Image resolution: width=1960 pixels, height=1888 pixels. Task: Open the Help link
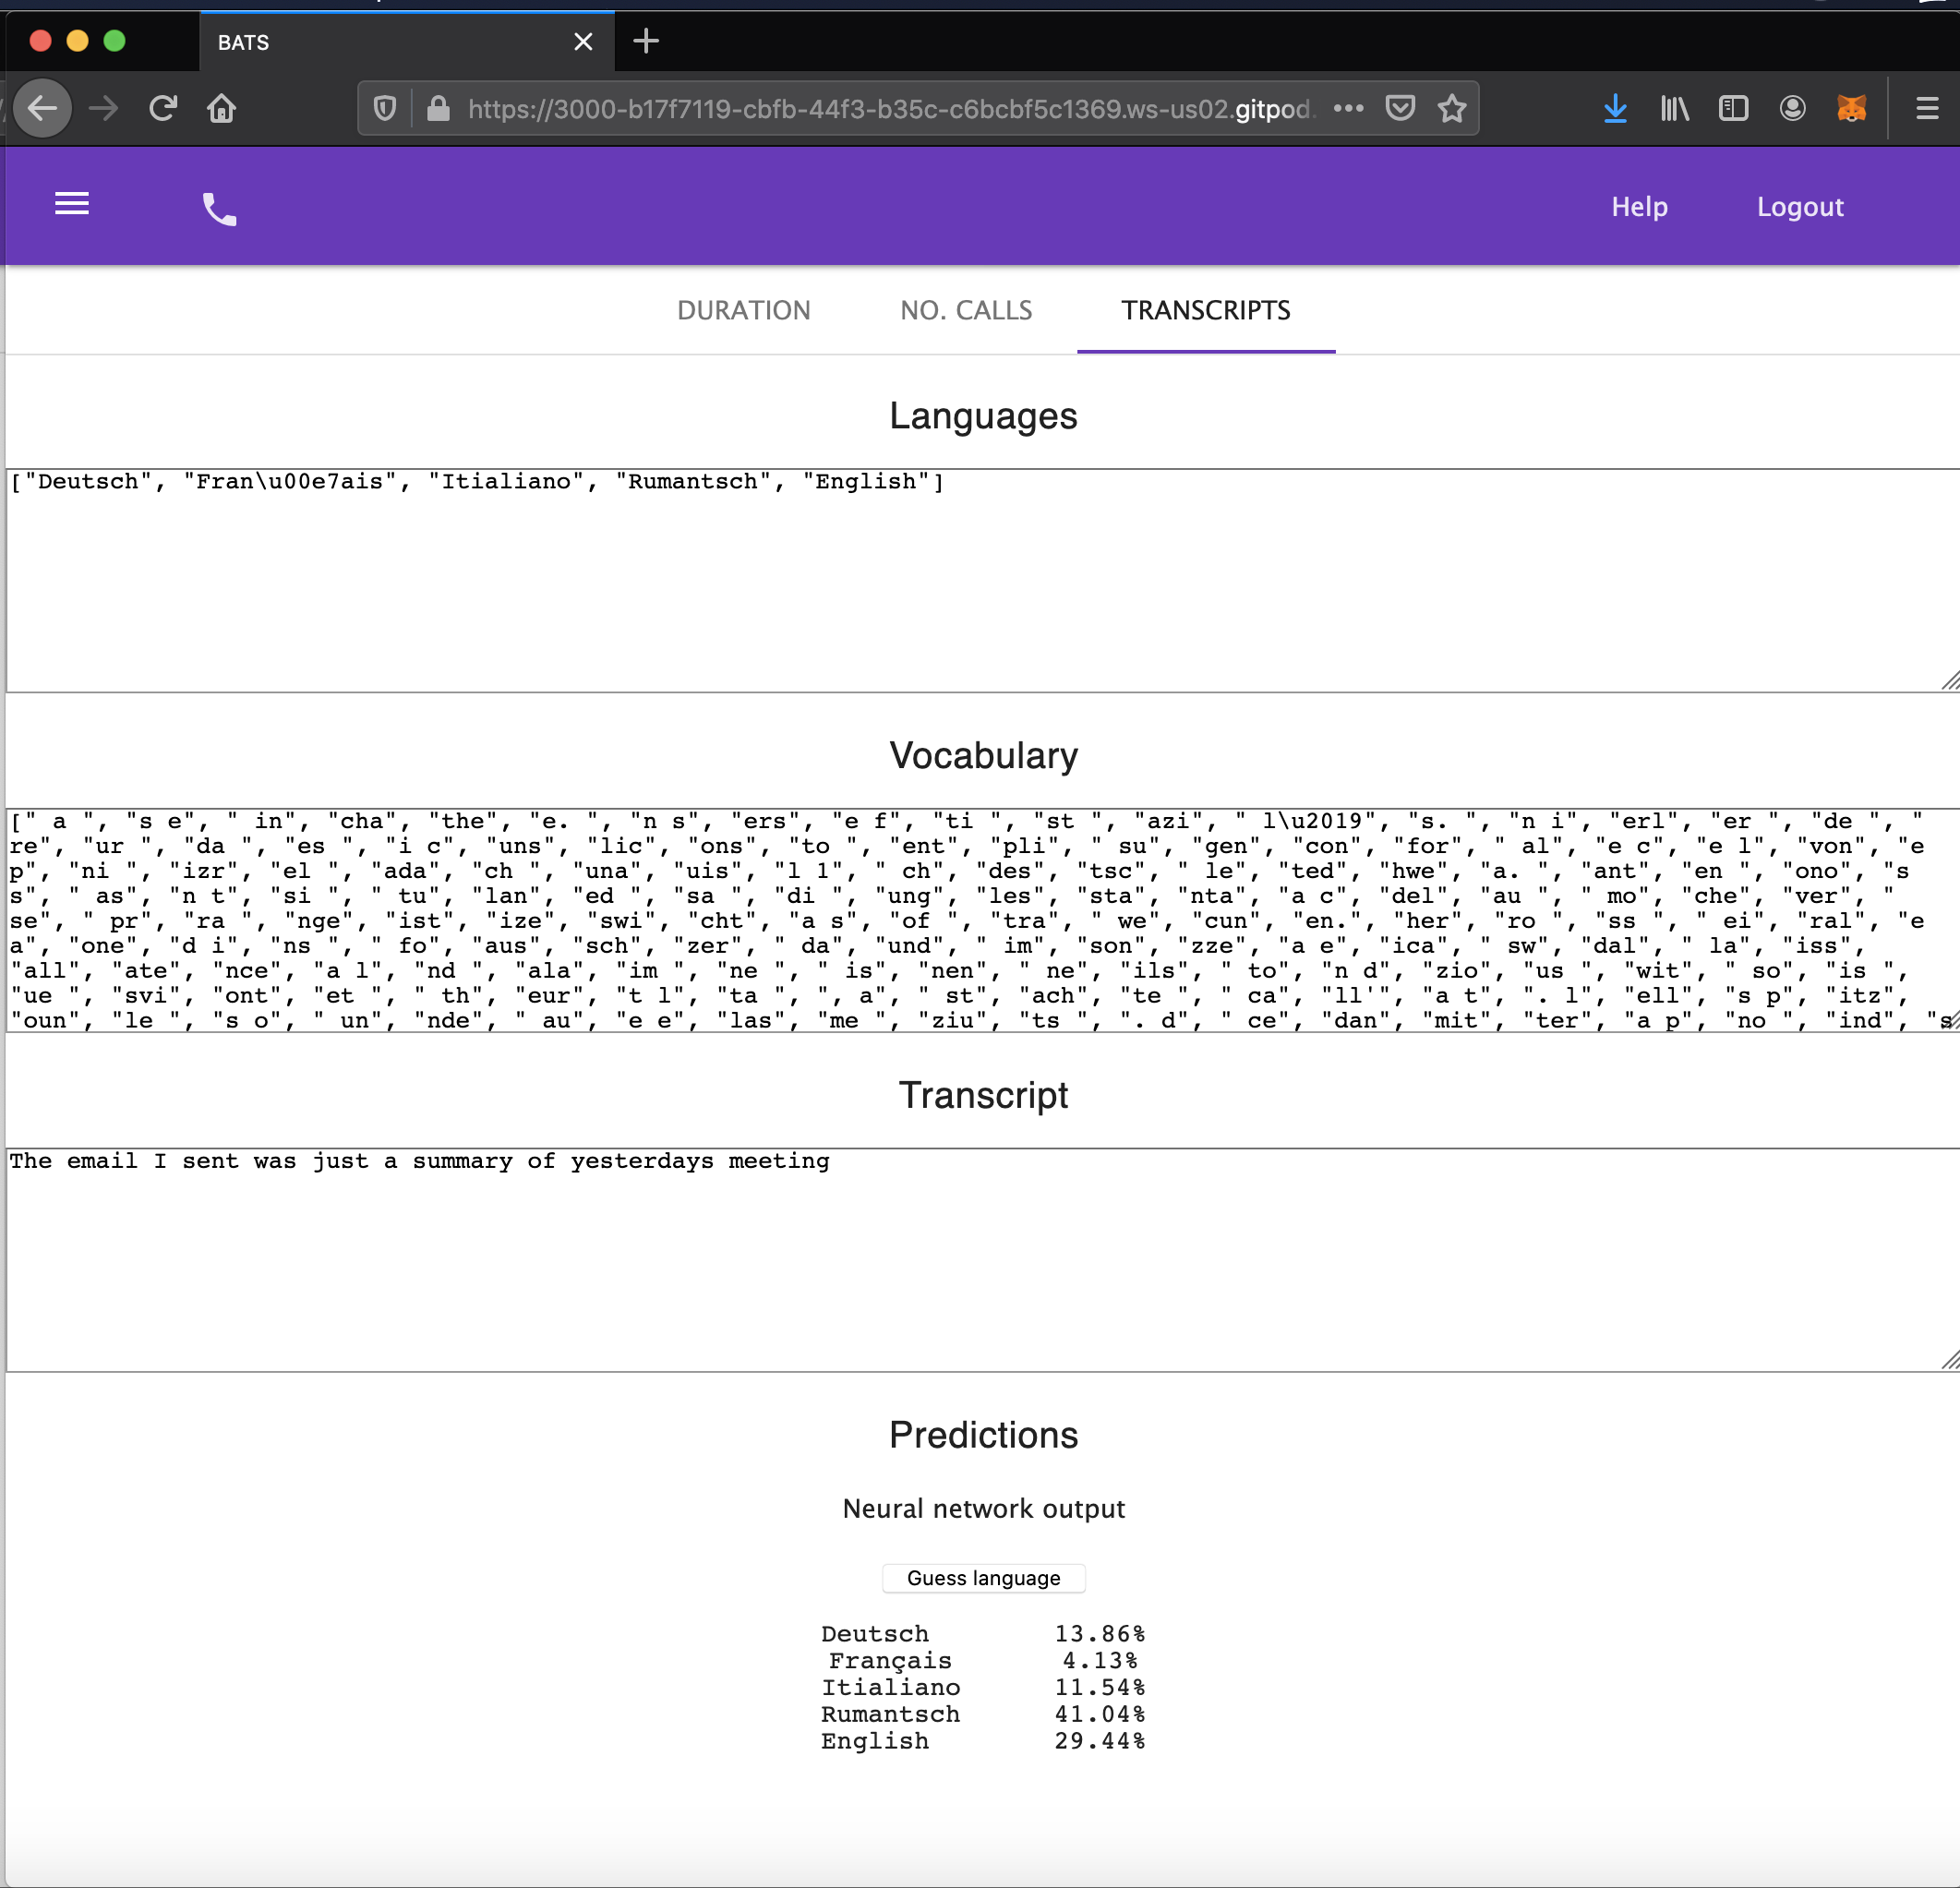pyautogui.click(x=1639, y=207)
